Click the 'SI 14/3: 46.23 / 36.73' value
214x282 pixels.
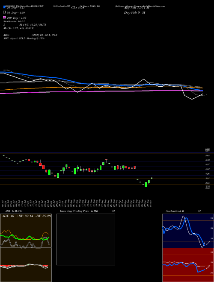(x=33, y=25)
